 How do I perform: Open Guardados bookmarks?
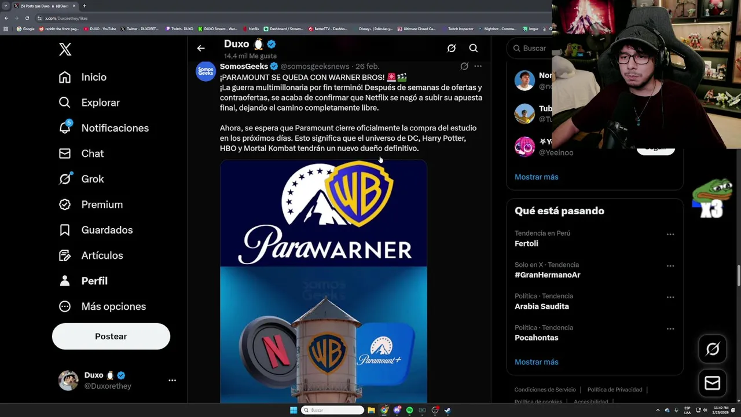[96, 230]
